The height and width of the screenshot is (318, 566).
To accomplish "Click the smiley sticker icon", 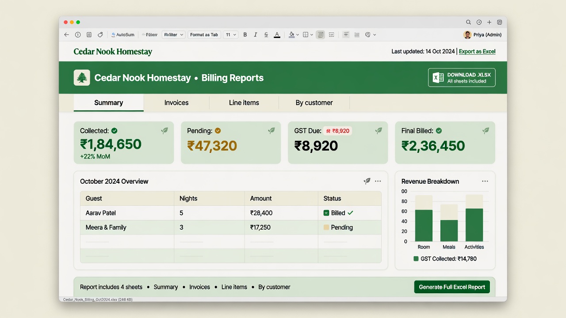I will (368, 34).
